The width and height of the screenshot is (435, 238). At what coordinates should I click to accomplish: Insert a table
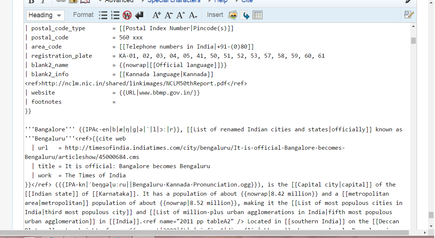coord(257,15)
